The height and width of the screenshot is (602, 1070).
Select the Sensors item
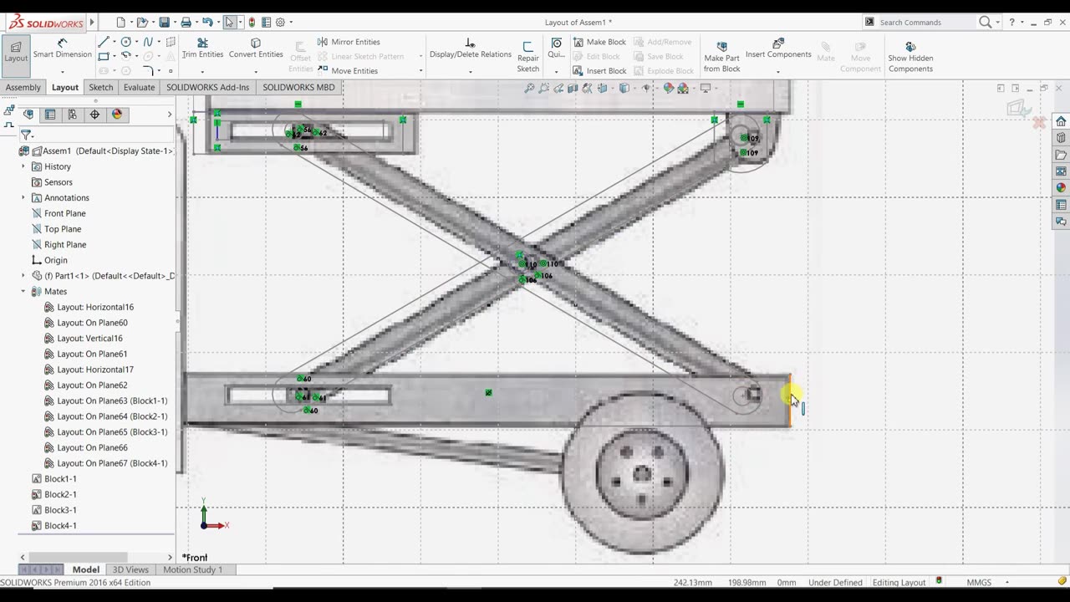(51, 182)
